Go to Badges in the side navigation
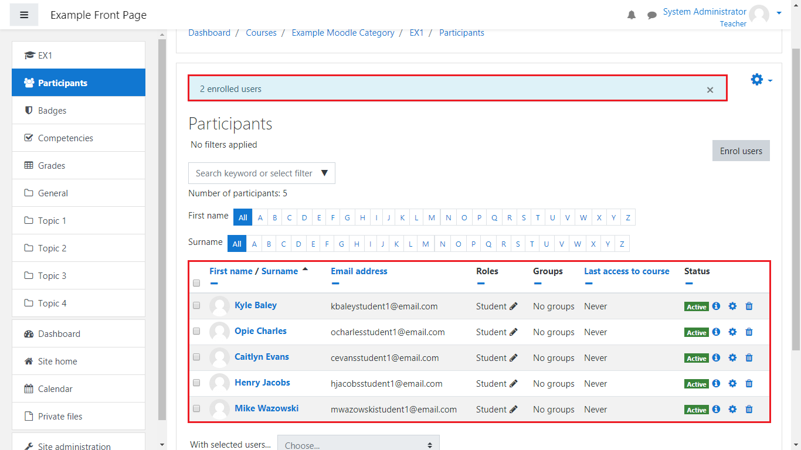This screenshot has width=801, height=450. pos(52,110)
